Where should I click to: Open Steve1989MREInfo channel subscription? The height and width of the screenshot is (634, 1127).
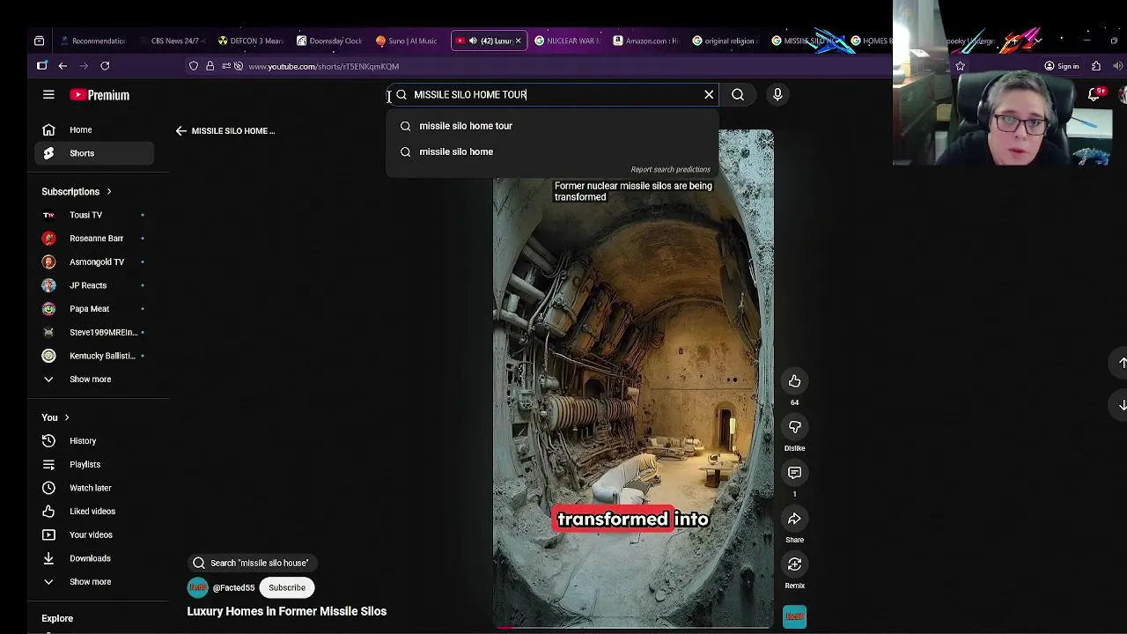(95, 332)
